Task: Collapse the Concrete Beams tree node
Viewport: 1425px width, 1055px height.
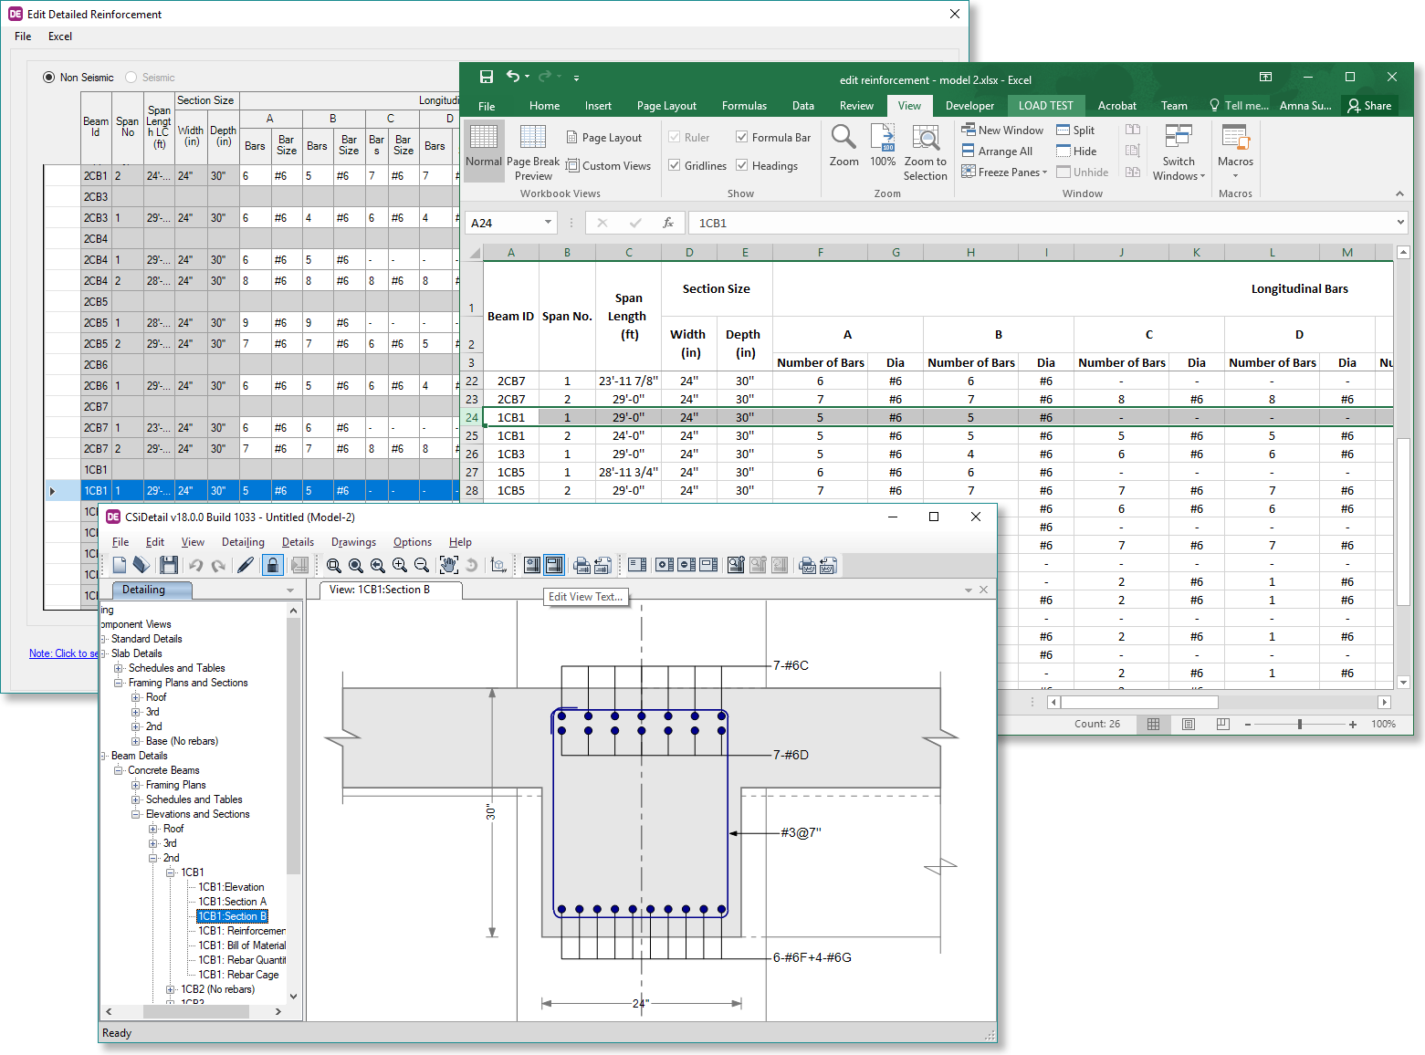Action: (119, 770)
